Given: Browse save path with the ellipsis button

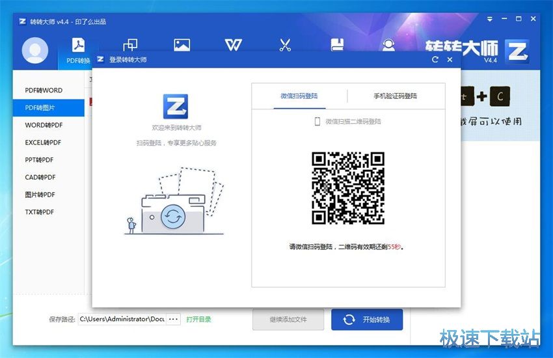Looking at the screenshot, I should pos(173,319).
